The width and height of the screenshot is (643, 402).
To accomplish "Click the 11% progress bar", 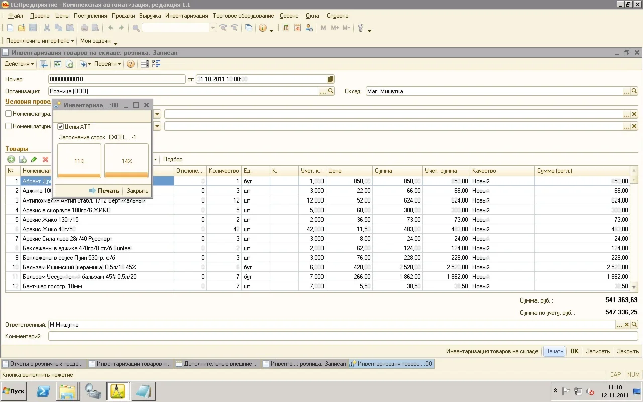I will click(x=79, y=161).
